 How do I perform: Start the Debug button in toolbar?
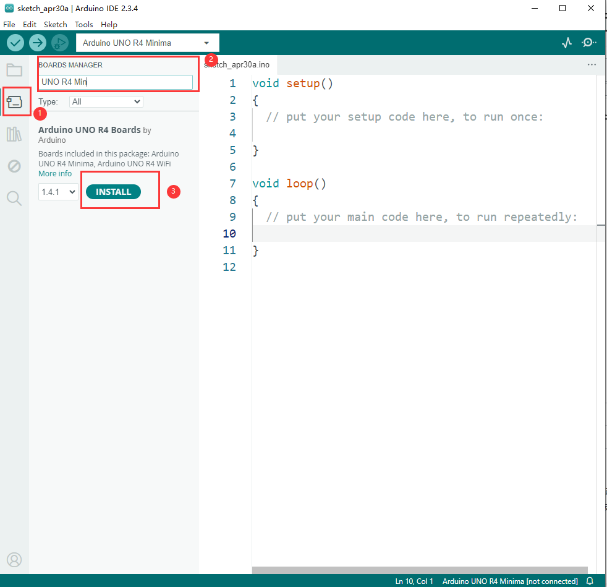coord(59,43)
